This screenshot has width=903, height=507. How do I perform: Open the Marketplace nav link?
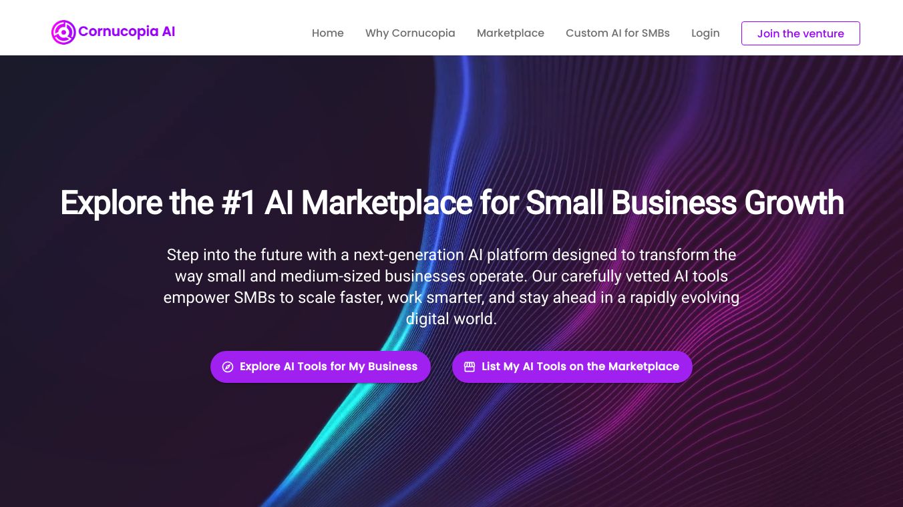[x=510, y=33]
